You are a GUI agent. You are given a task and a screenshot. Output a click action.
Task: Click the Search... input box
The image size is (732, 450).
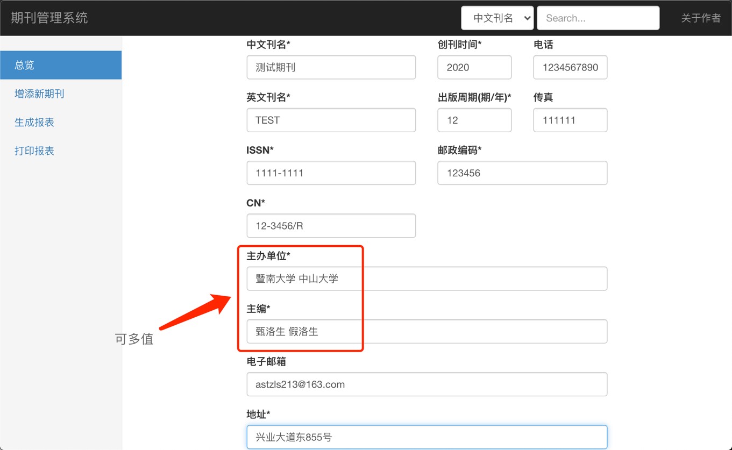pyautogui.click(x=598, y=18)
